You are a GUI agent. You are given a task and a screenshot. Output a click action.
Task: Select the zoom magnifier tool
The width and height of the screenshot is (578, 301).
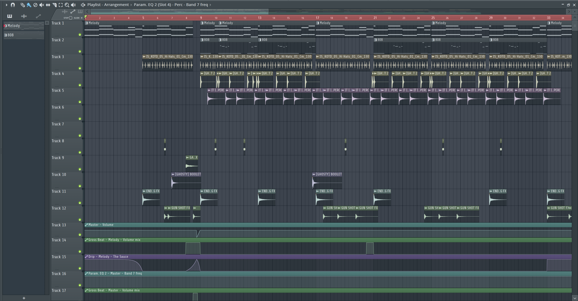[x=67, y=5]
